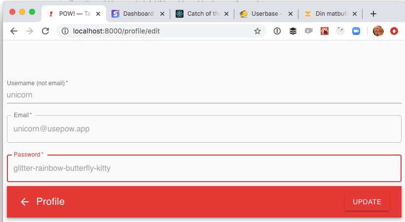Viewport: 405px width, 222px height.
Task: Close the Catch of the tab
Action: click(226, 14)
